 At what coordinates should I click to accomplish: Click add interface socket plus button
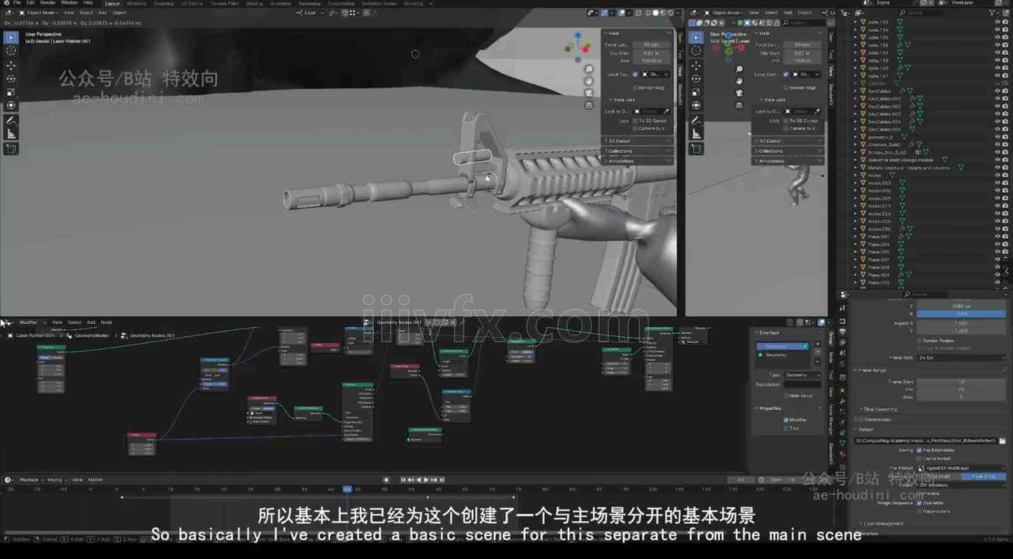click(x=818, y=345)
